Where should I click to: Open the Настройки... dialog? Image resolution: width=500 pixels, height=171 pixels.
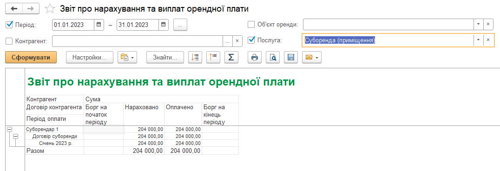click(x=90, y=58)
